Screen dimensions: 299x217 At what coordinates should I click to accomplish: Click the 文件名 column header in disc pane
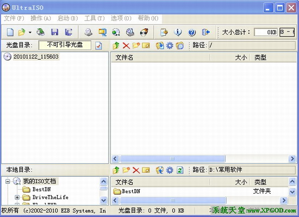(160, 58)
